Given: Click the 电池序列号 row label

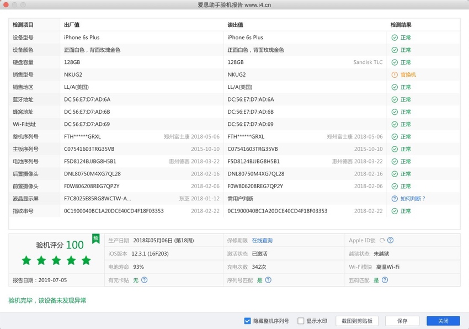Looking at the screenshot, I should click(x=26, y=161).
